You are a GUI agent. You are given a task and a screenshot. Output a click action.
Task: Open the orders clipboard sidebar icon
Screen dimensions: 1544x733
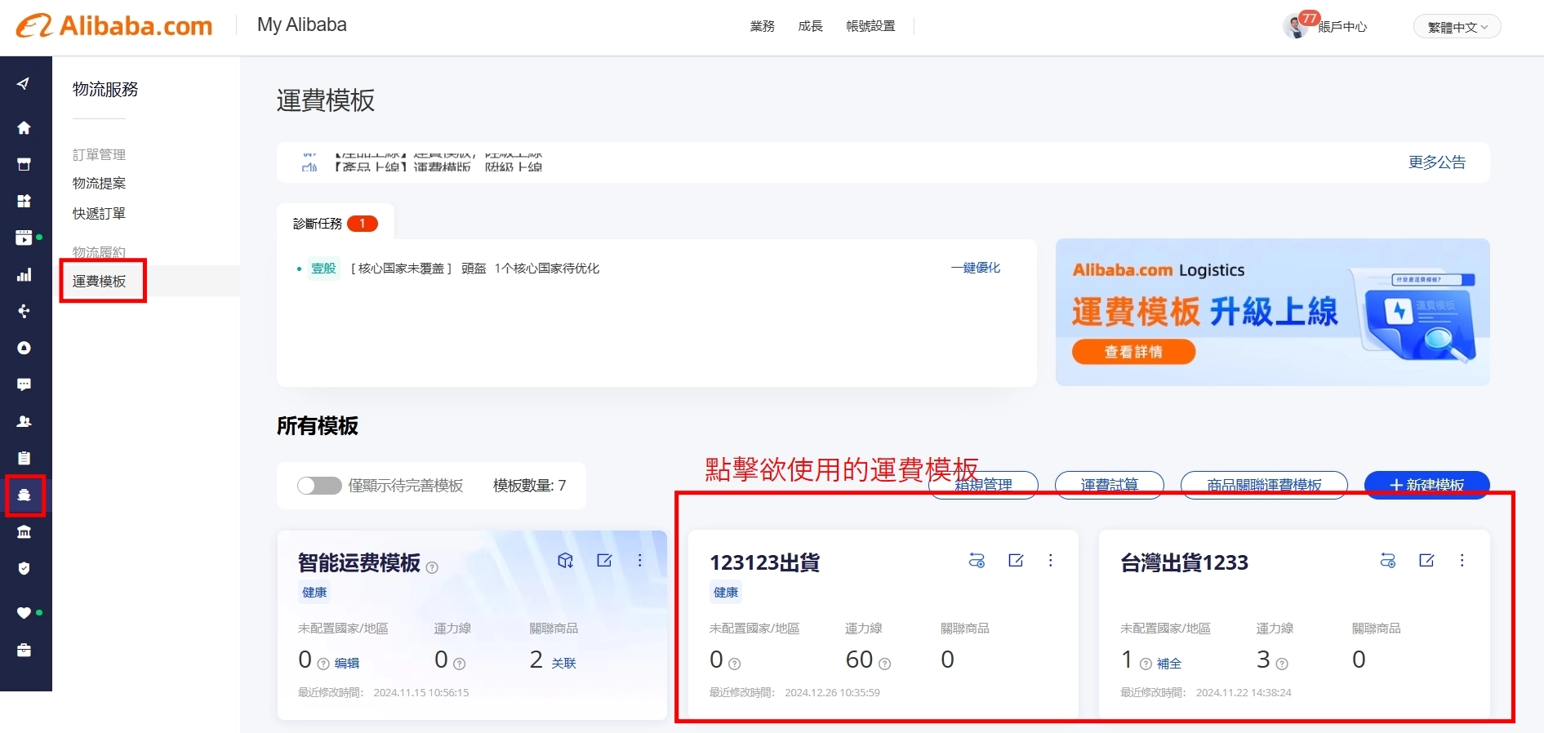point(24,458)
